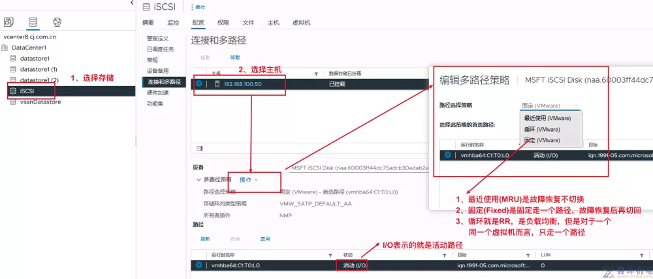Image resolution: width=653 pixels, height=279 pixels.
Task: Click the 卸载 unmount button
Action: [235, 57]
